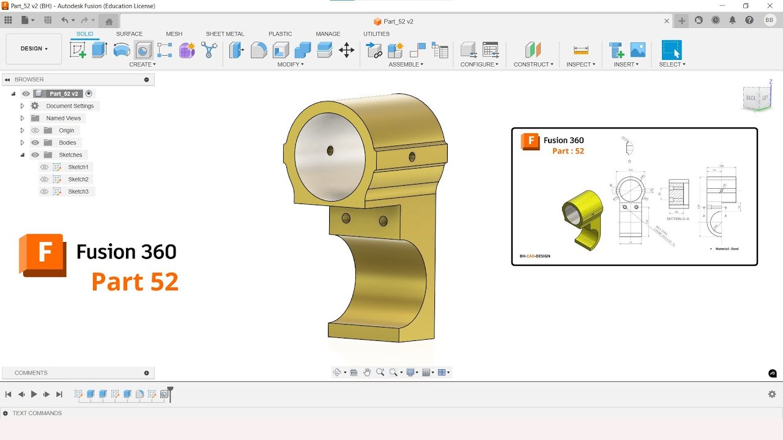783x440 pixels.
Task: Select the Create Form tool
Action: pyautogui.click(x=187, y=50)
